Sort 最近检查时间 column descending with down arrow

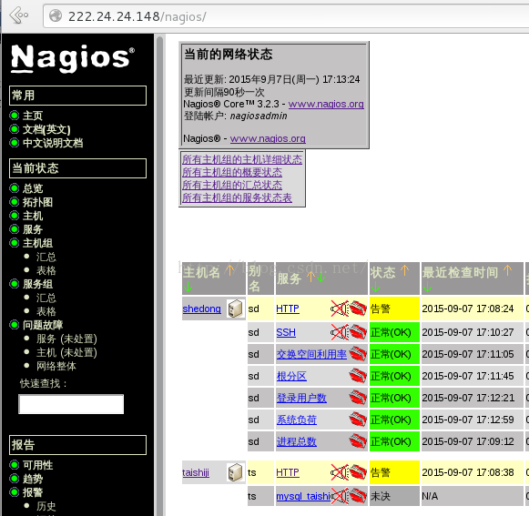point(427,287)
